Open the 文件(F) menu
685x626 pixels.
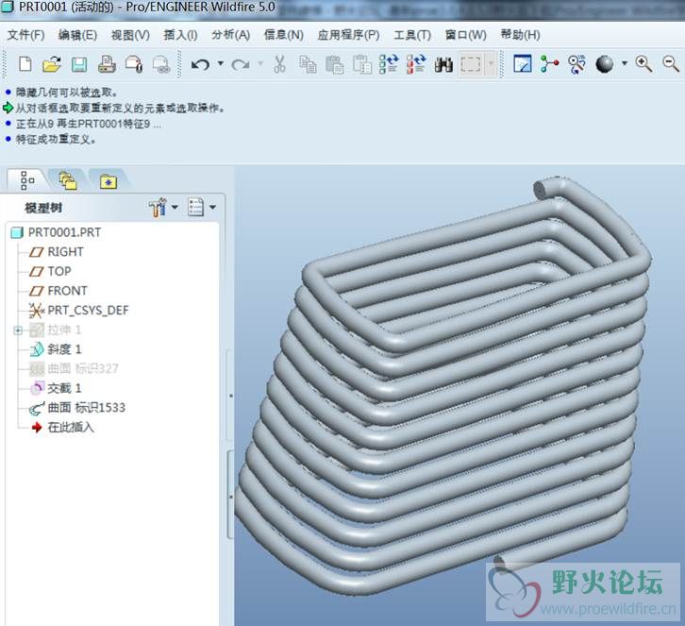[25, 35]
